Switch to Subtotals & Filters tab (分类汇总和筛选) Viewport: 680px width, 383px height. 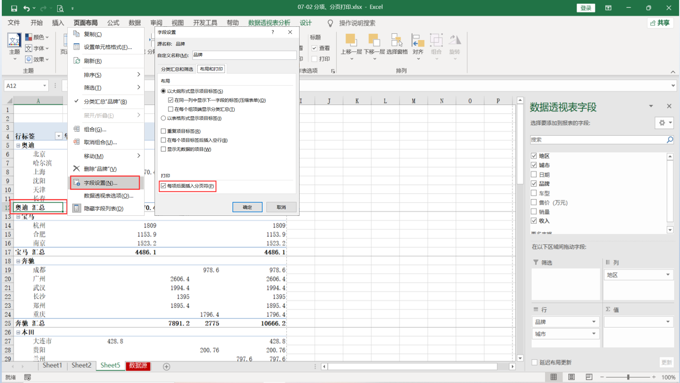pyautogui.click(x=177, y=69)
